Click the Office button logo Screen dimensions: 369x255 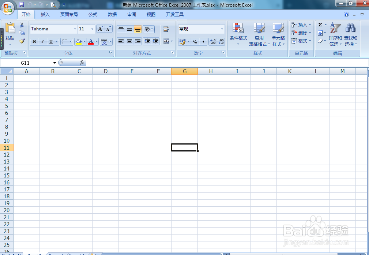coord(8,8)
